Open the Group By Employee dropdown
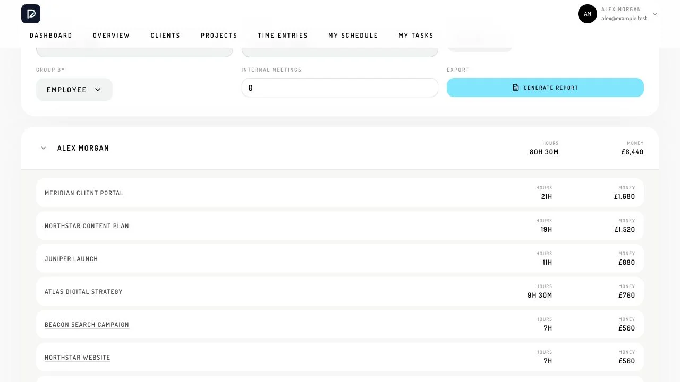The image size is (680, 382). point(74,90)
